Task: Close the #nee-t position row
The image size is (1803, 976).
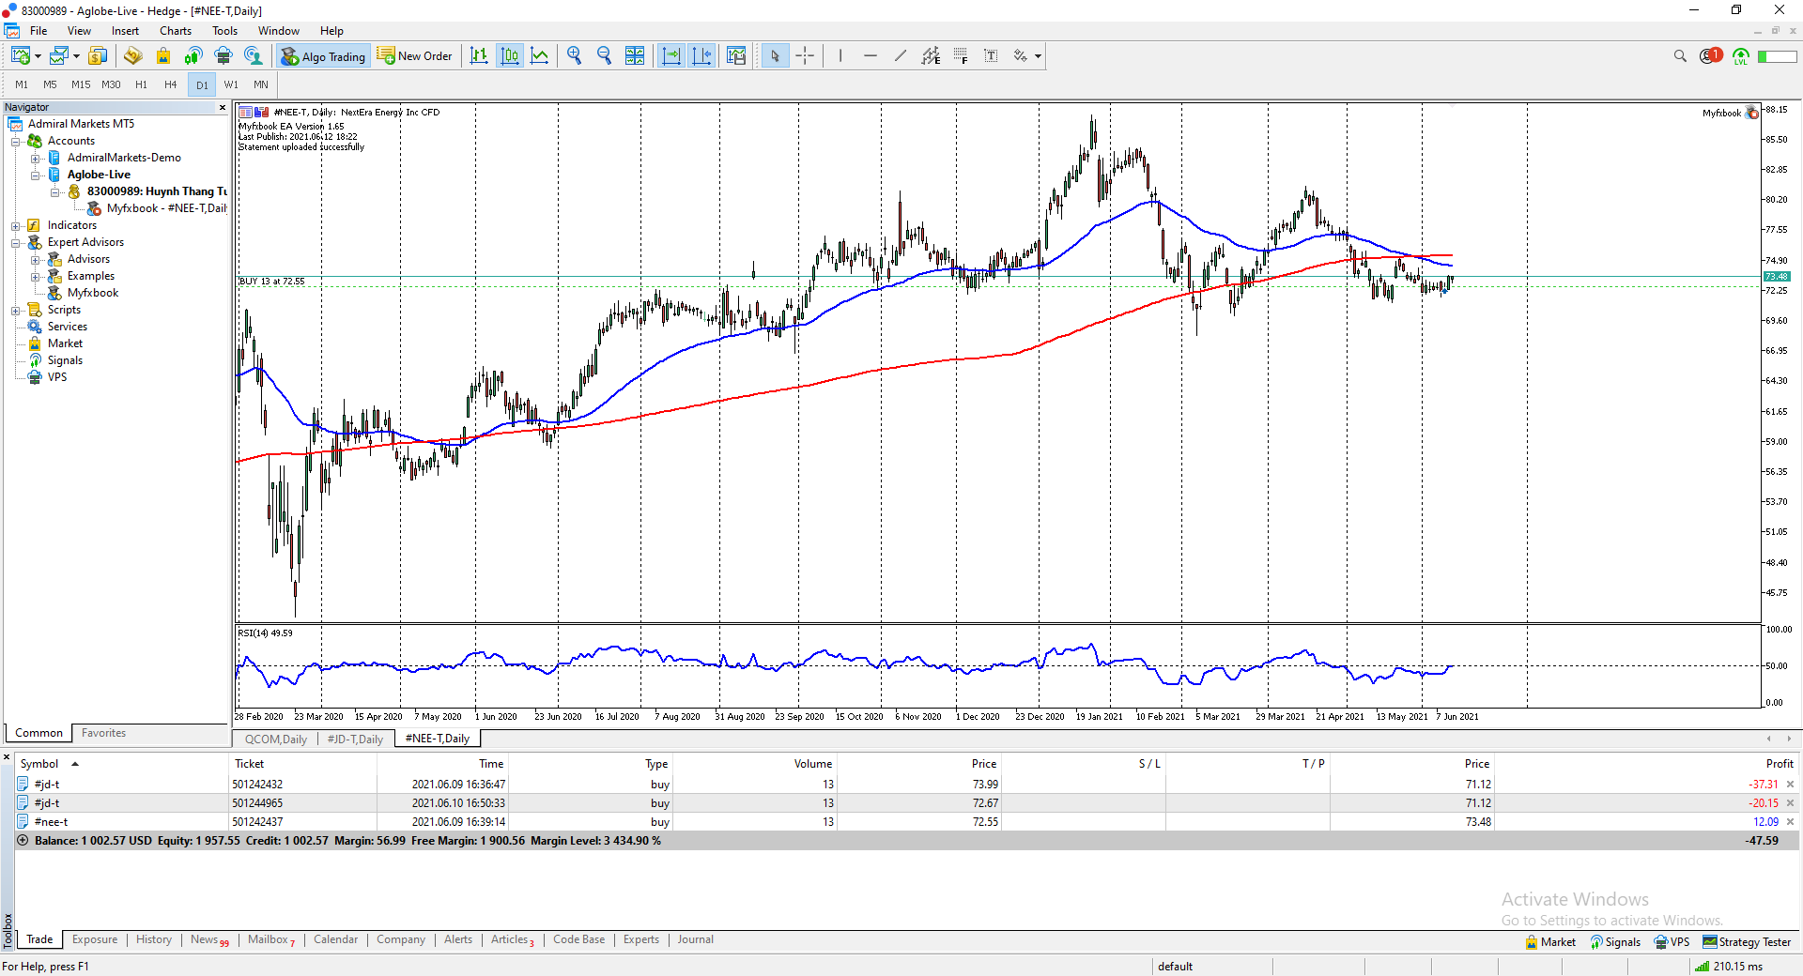Action: coord(1790,822)
